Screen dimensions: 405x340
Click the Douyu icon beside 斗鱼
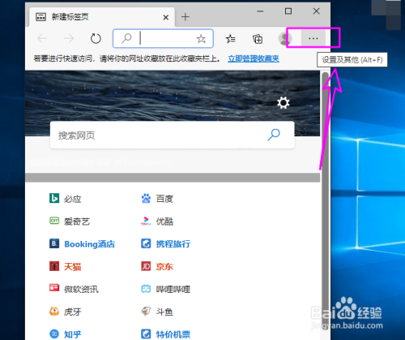146,312
